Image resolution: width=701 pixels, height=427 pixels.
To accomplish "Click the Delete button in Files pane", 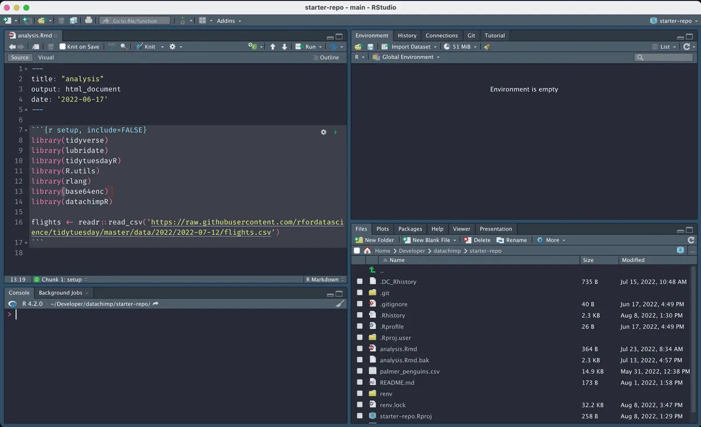I will pyautogui.click(x=477, y=240).
